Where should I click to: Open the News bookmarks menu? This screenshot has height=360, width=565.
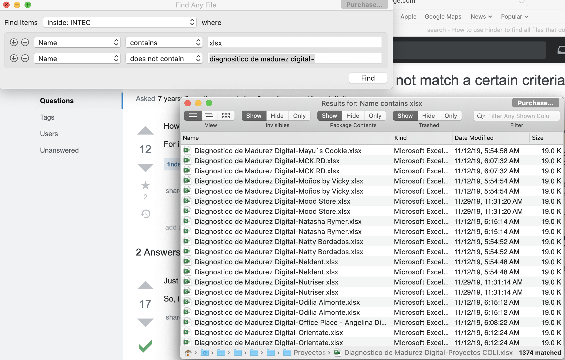tap(481, 16)
